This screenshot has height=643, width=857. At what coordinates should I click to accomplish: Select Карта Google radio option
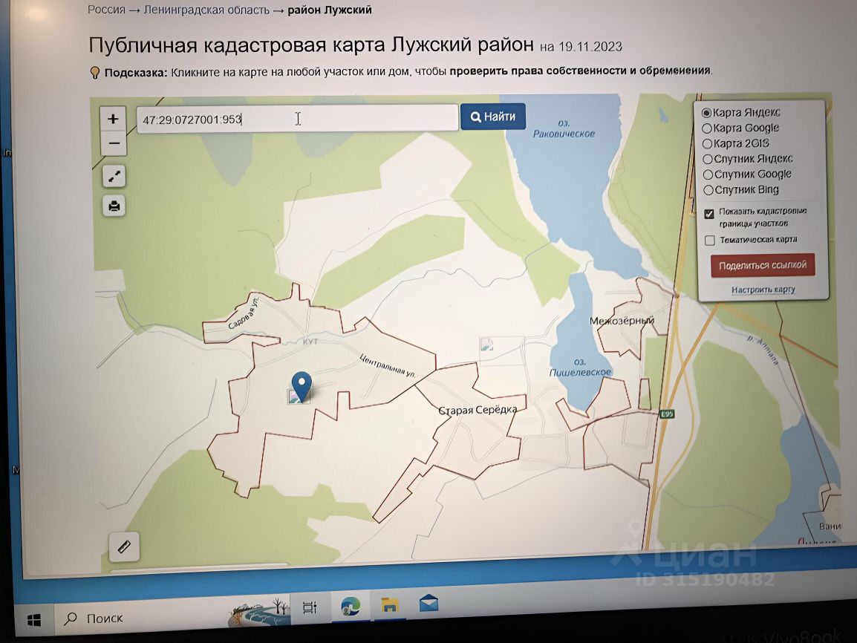click(707, 128)
